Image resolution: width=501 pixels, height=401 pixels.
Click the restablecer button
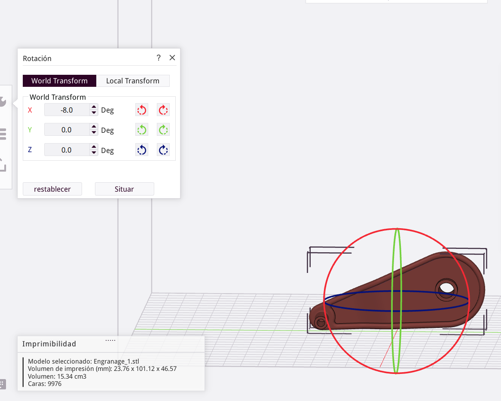(x=52, y=189)
